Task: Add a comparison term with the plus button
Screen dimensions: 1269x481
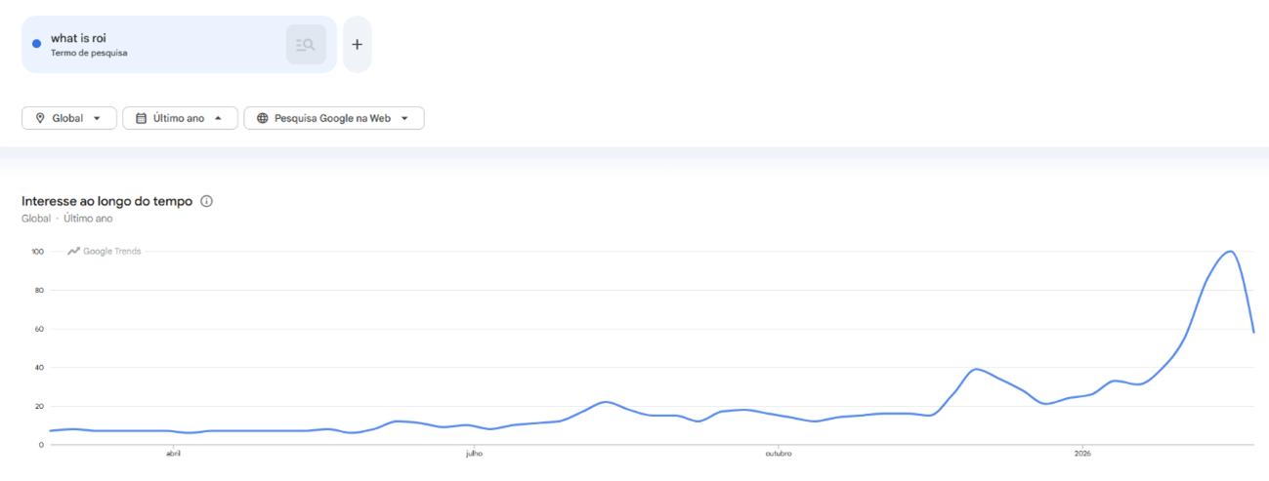Action: (357, 45)
